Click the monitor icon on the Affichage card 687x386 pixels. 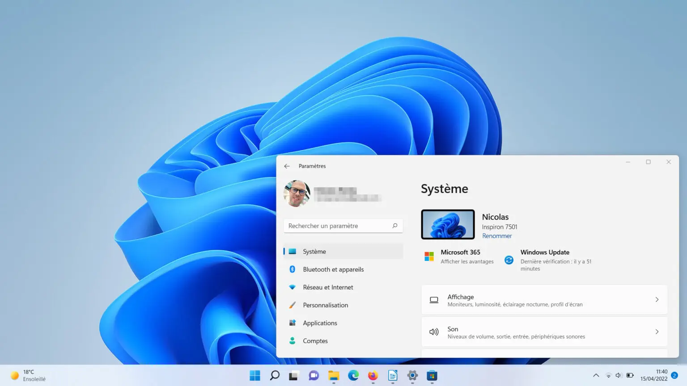click(434, 300)
